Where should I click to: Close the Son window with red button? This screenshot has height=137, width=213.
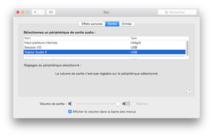pos(18,12)
